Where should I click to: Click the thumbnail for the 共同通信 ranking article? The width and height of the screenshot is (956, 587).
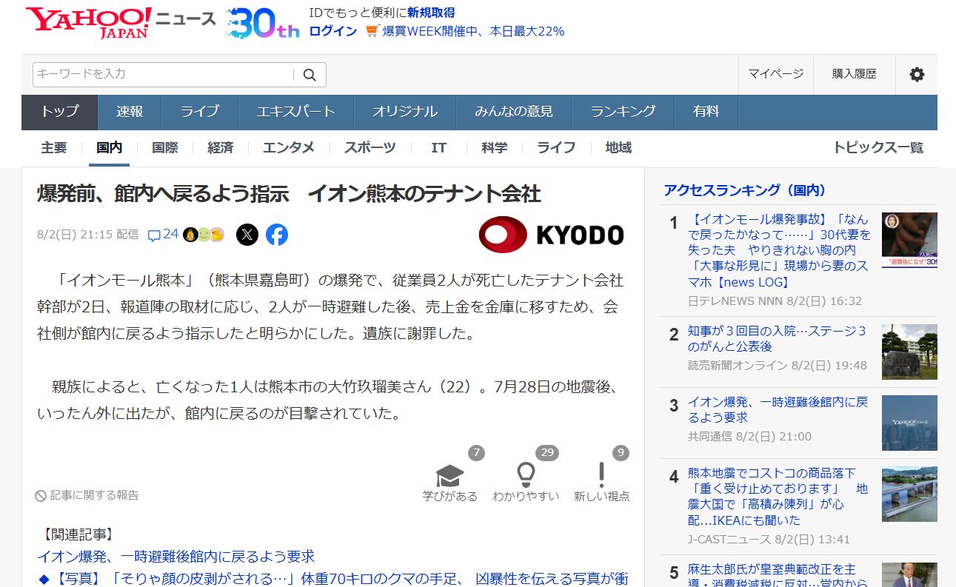909,423
